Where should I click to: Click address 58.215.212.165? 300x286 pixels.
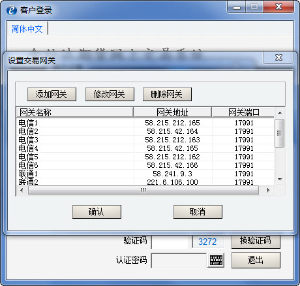(x=172, y=123)
